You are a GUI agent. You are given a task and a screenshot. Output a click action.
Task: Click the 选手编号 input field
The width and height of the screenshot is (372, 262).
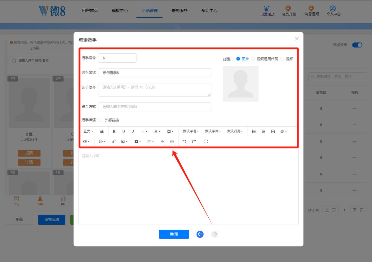click(x=117, y=58)
